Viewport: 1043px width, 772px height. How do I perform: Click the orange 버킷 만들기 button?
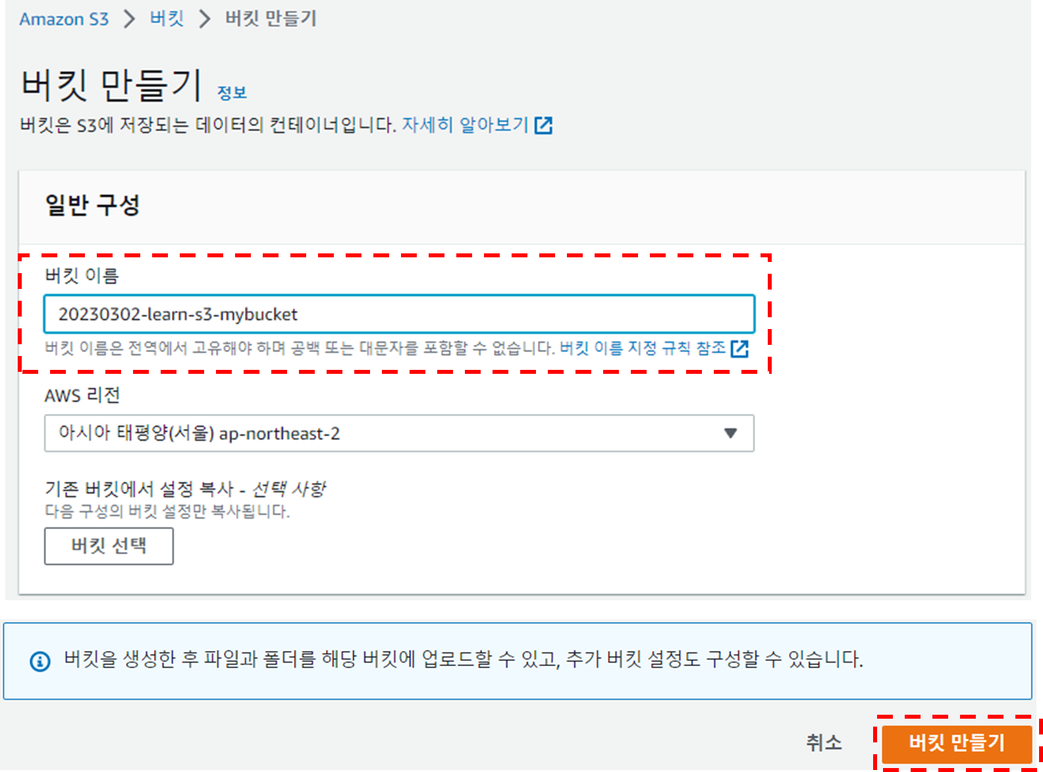coord(957,742)
